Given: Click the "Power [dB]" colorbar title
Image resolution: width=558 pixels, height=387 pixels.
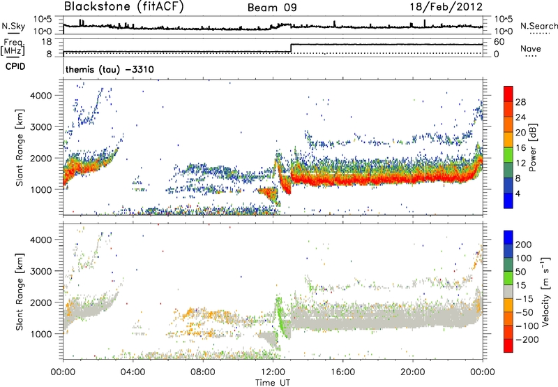Looking at the screenshot, I should [x=532, y=147].
